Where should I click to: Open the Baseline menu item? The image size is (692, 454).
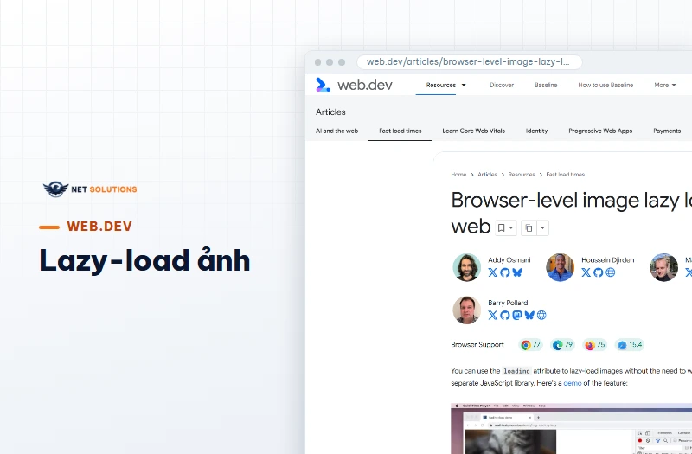pos(546,85)
